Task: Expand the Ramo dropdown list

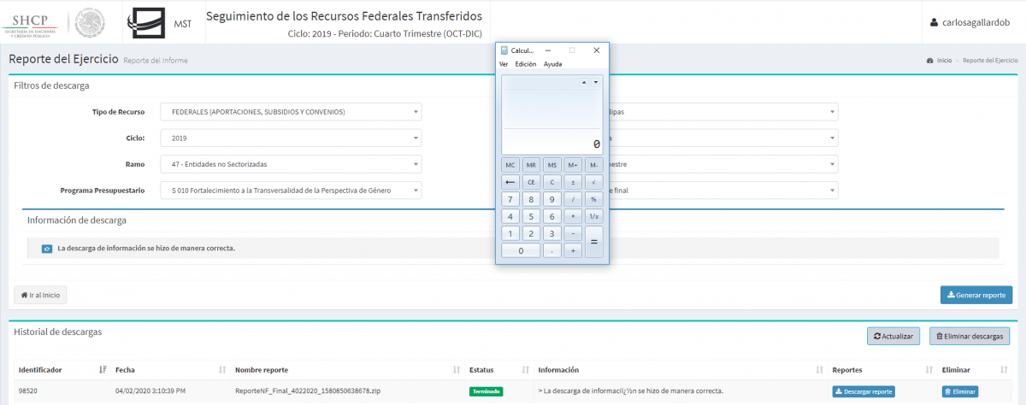Action: coord(291,164)
